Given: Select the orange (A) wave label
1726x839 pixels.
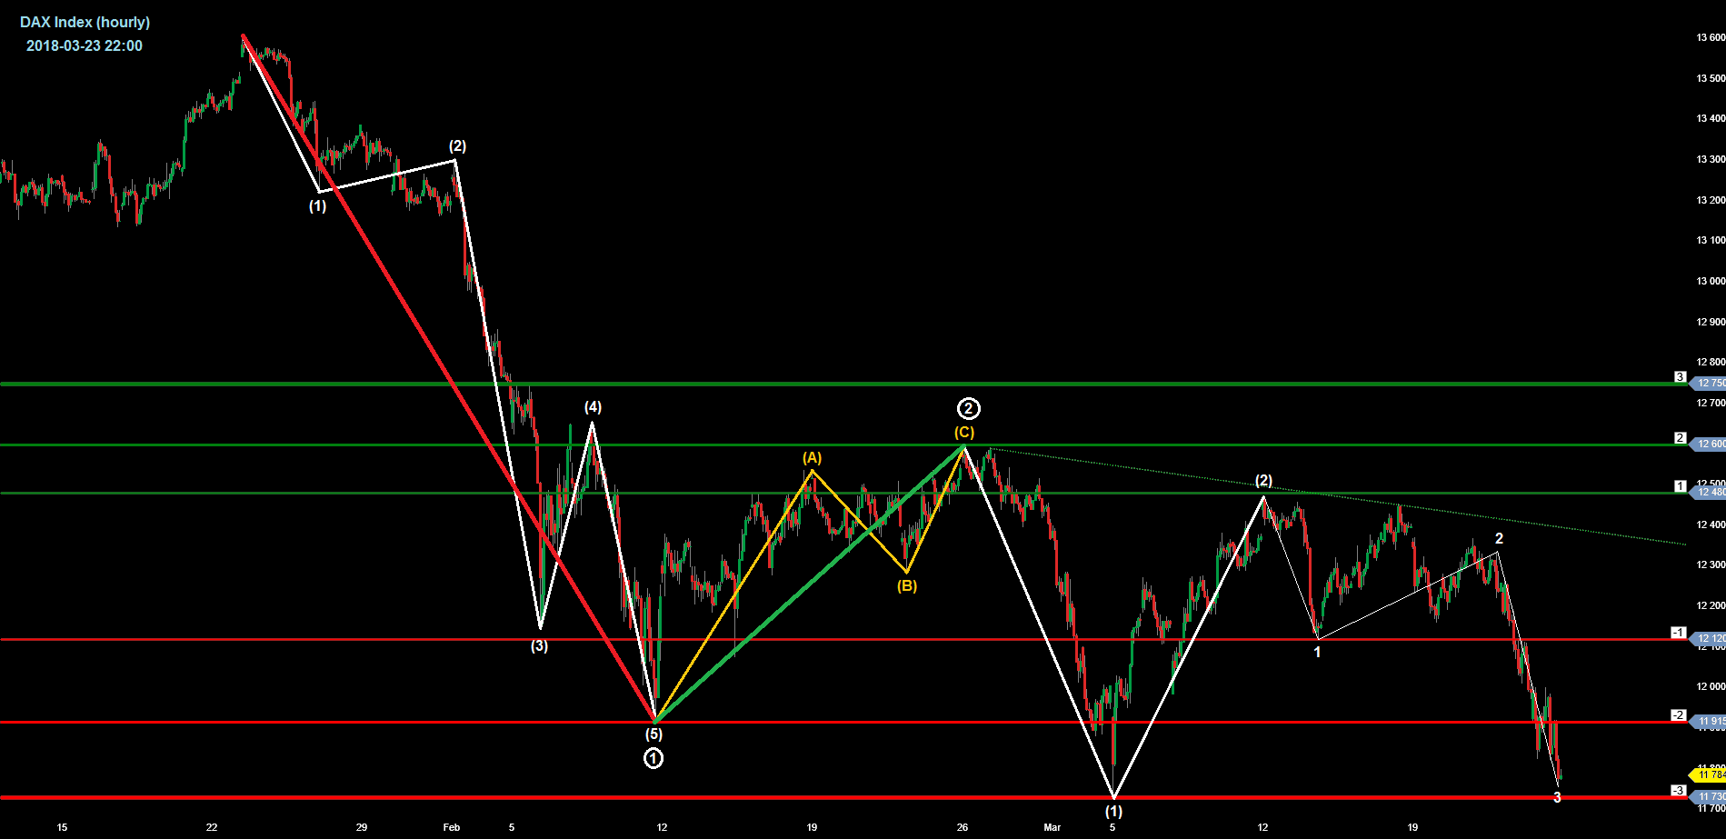Looking at the screenshot, I should pos(812,458).
